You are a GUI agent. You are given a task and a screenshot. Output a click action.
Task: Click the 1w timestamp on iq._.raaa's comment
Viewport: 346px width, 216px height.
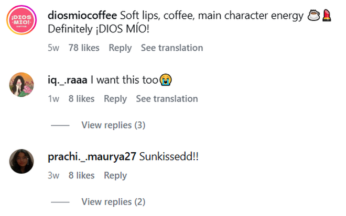click(x=53, y=99)
